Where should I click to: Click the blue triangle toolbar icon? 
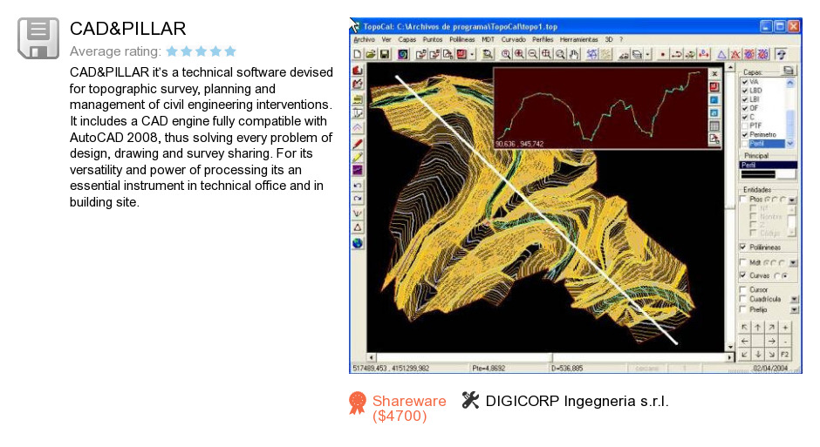tap(721, 54)
